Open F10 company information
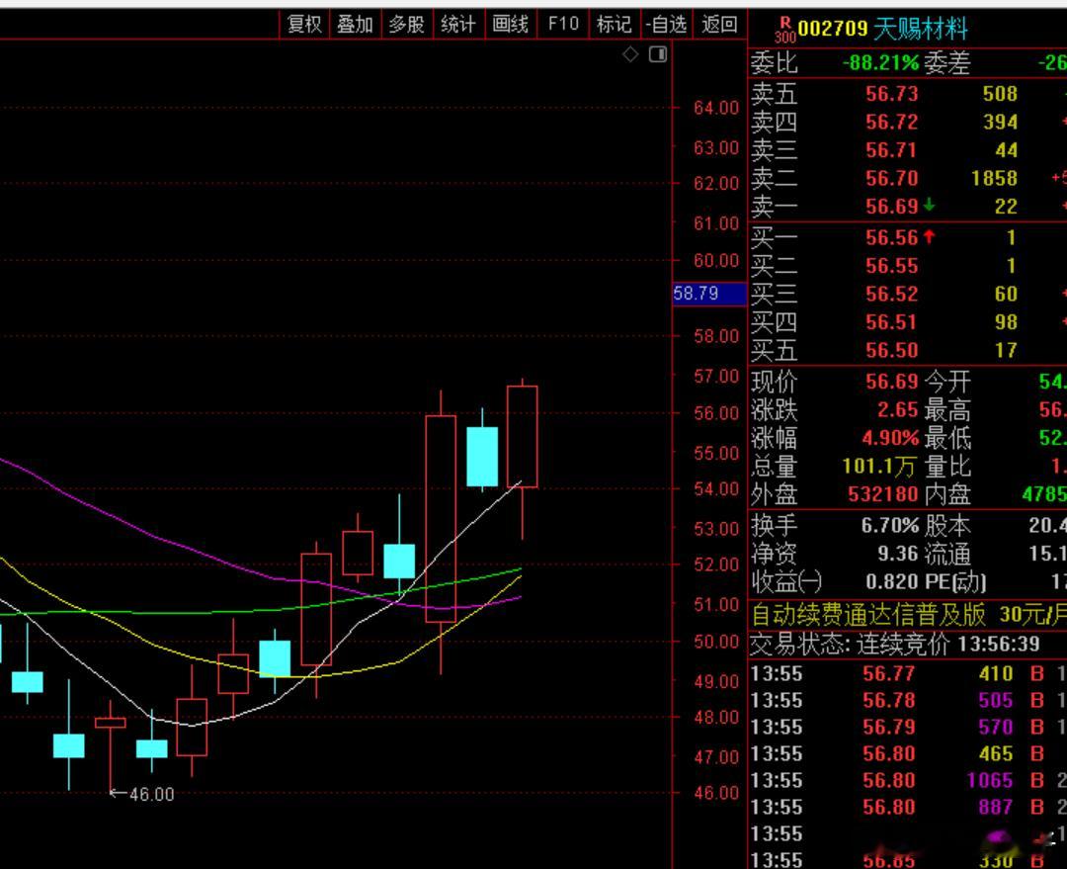 [563, 25]
